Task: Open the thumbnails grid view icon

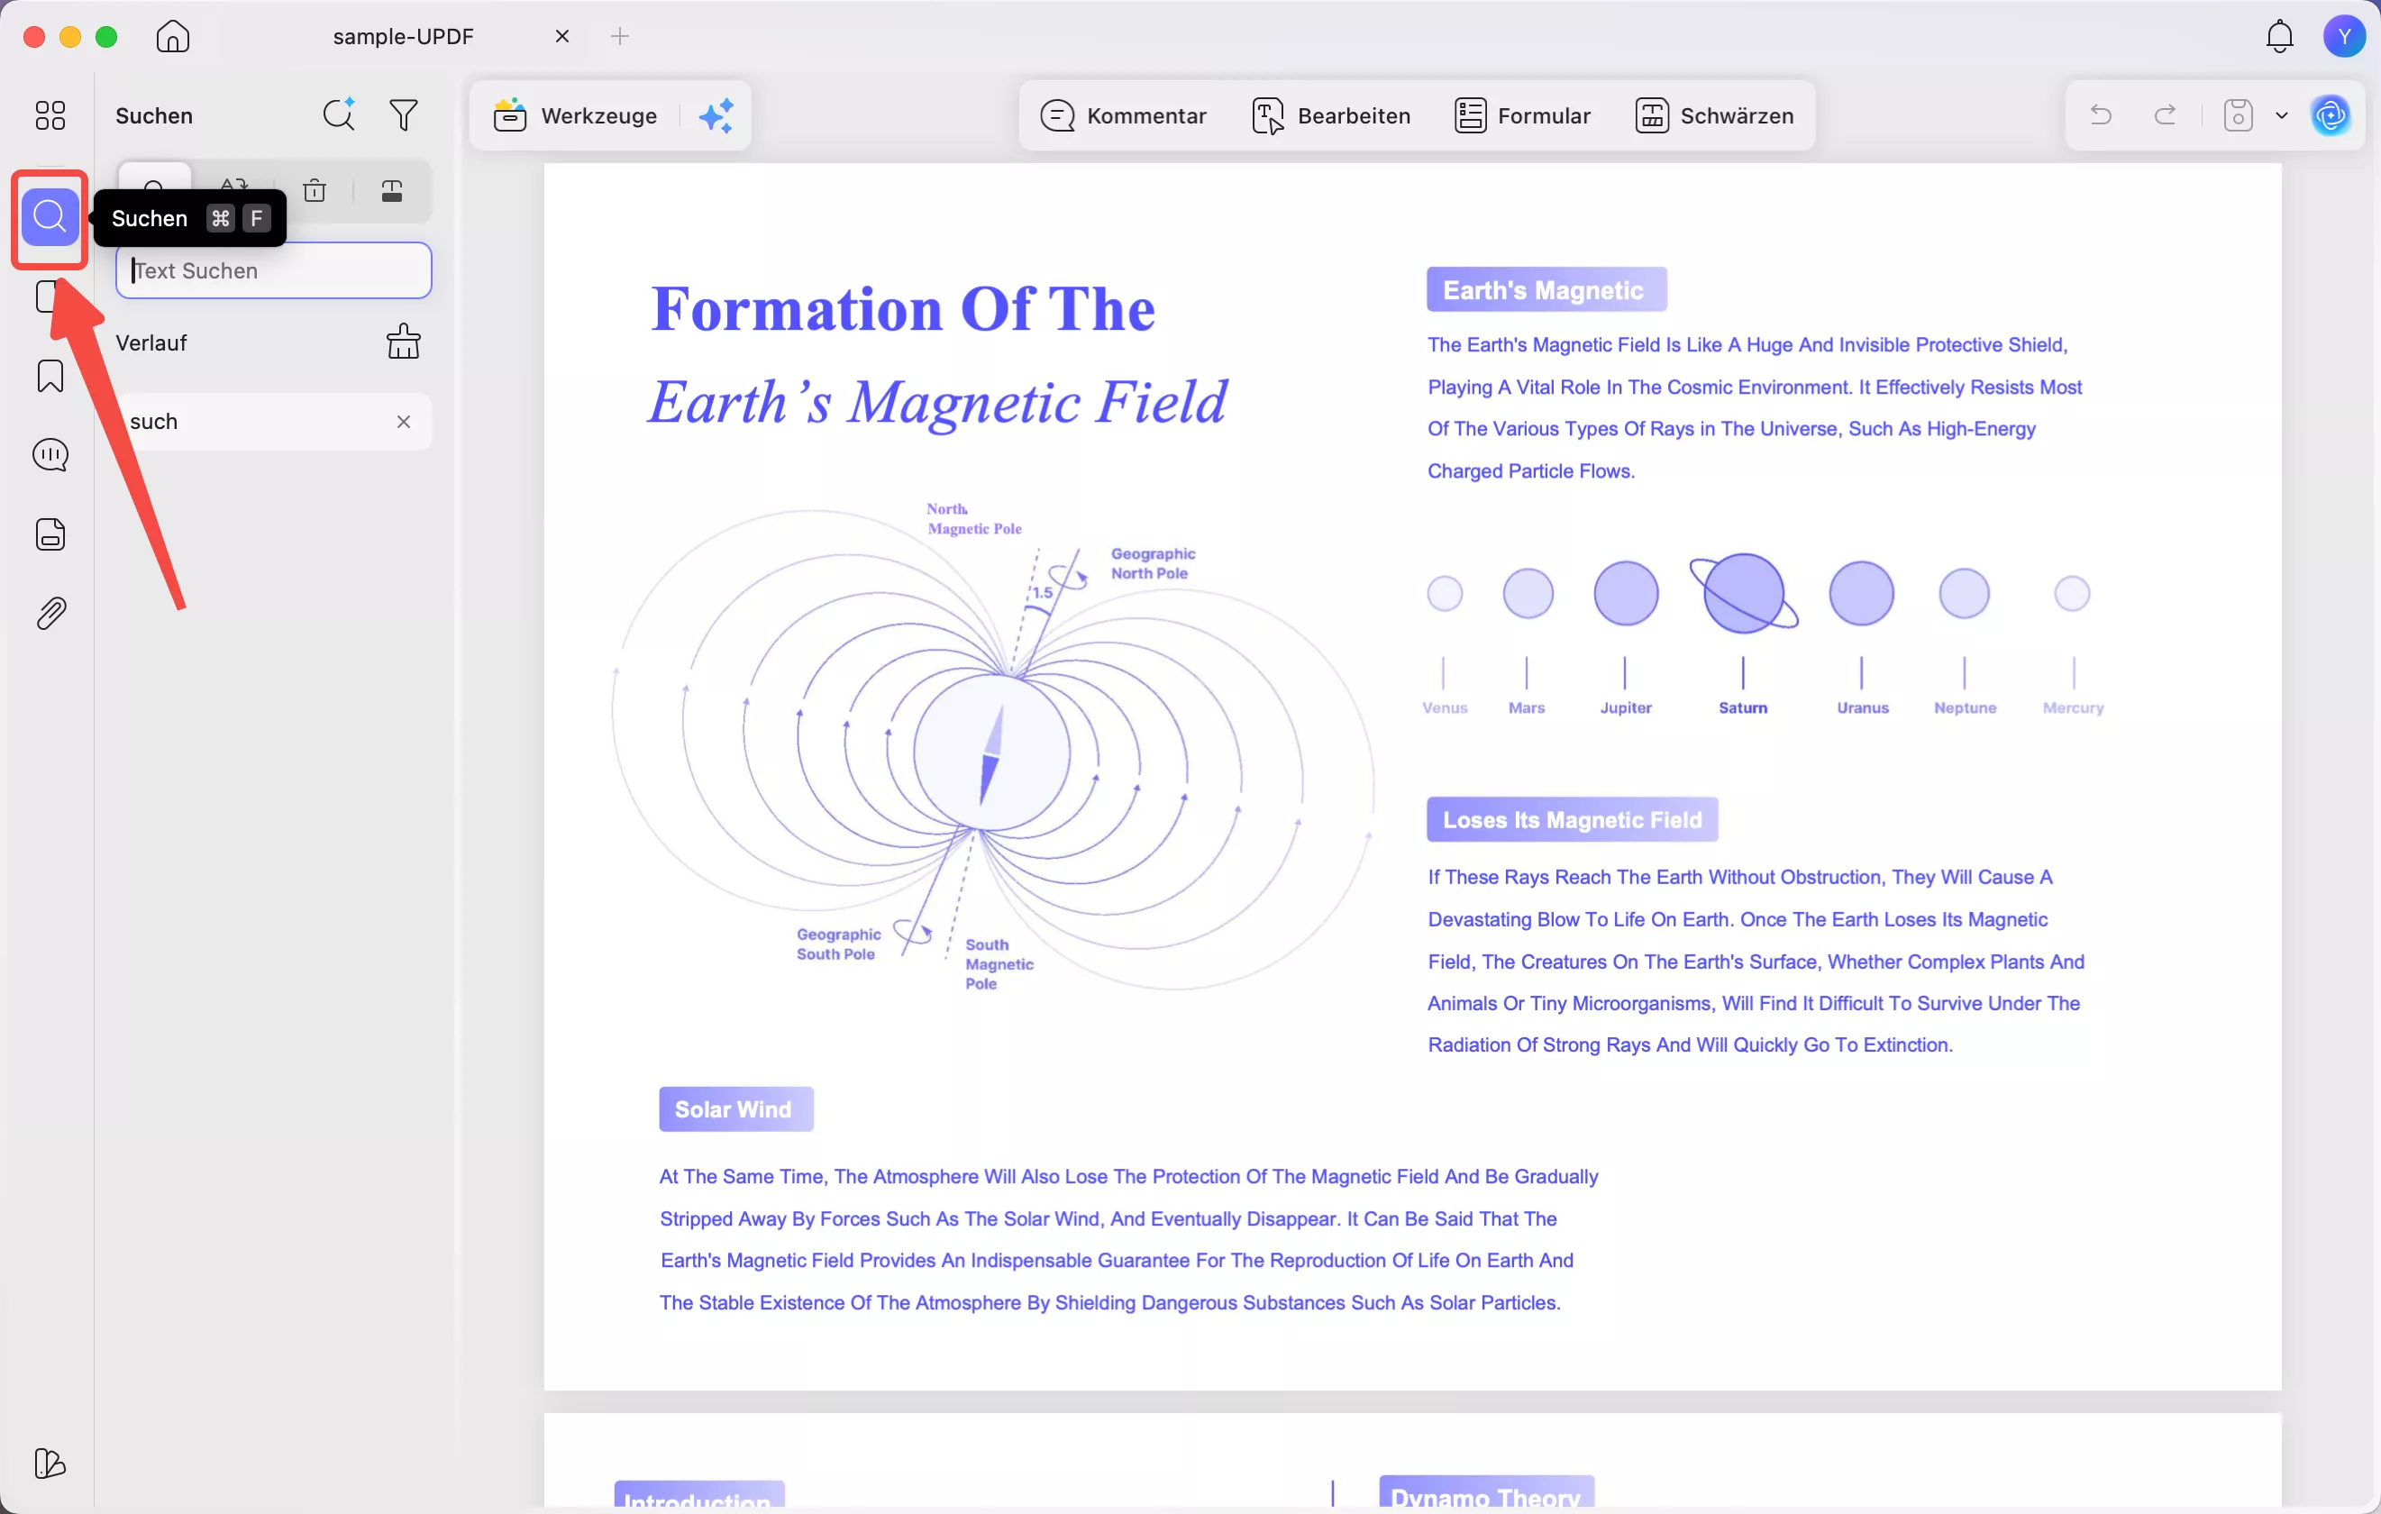Action: 50,115
